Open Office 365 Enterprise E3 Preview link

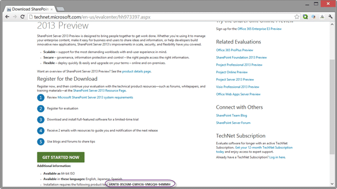click(260, 29)
